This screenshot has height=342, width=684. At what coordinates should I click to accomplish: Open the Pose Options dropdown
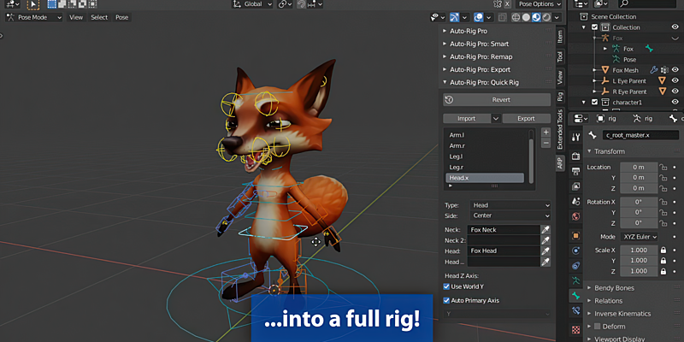540,4
